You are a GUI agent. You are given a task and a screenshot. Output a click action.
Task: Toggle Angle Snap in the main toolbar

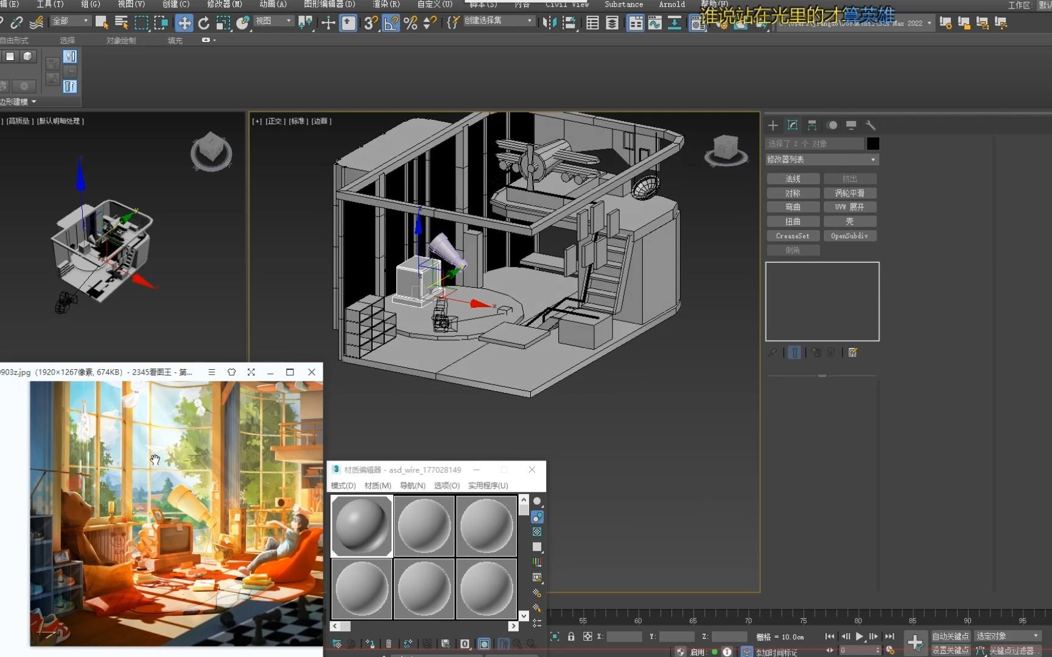(x=391, y=23)
